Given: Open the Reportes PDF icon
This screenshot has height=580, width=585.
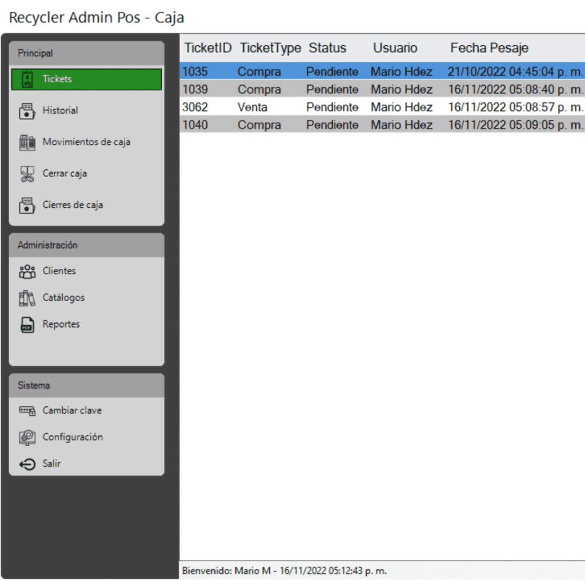Looking at the screenshot, I should [27, 325].
